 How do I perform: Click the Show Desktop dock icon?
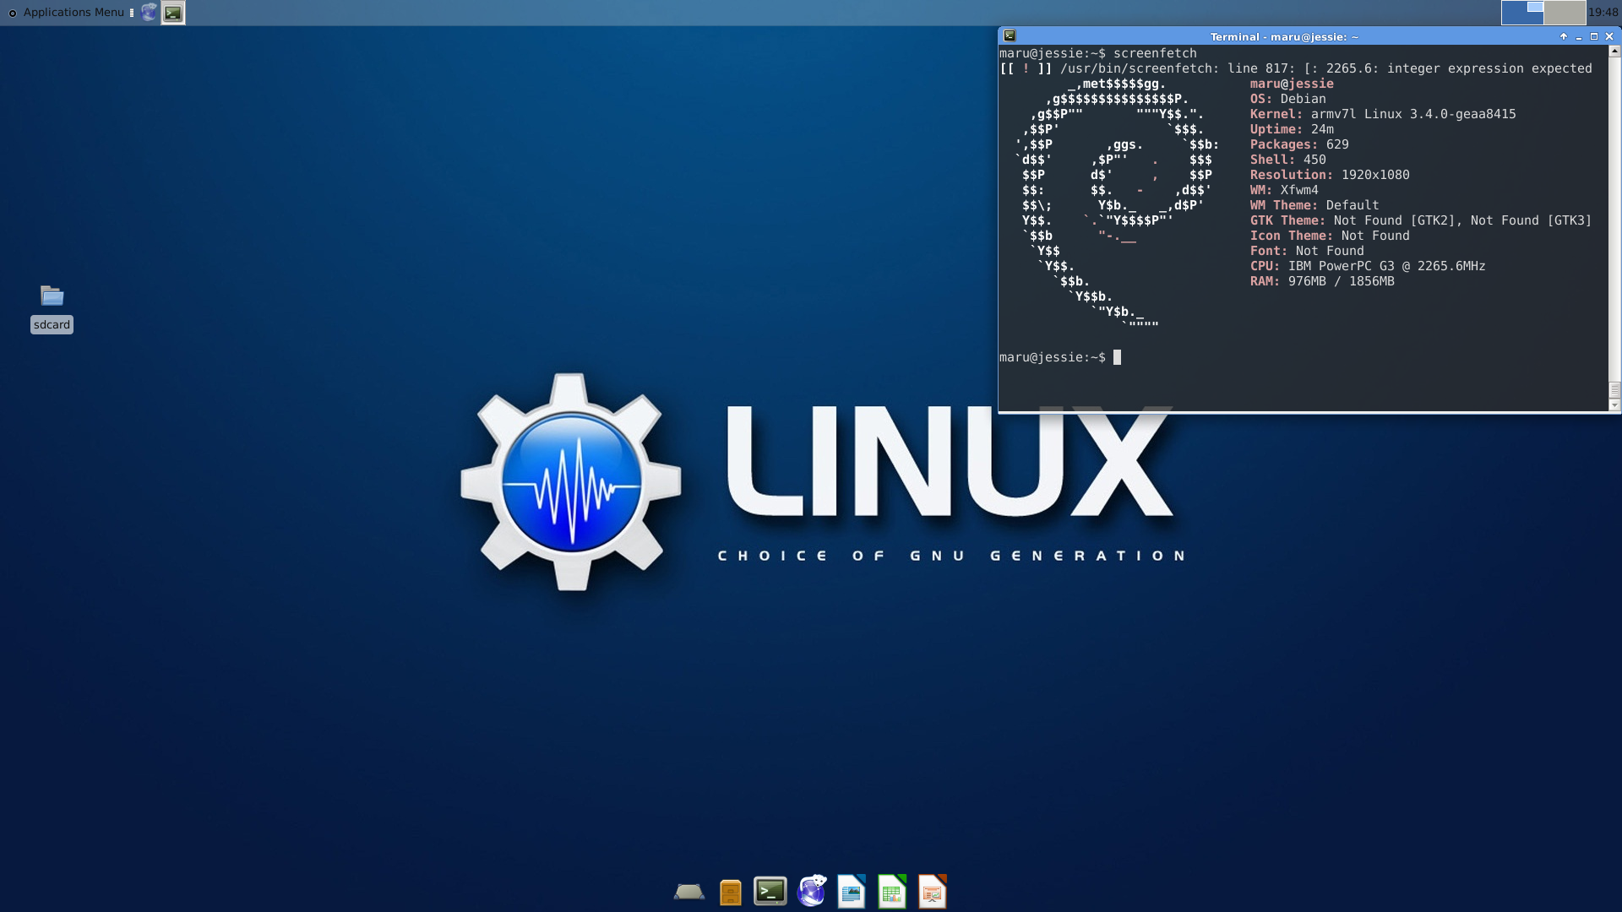[x=689, y=892]
